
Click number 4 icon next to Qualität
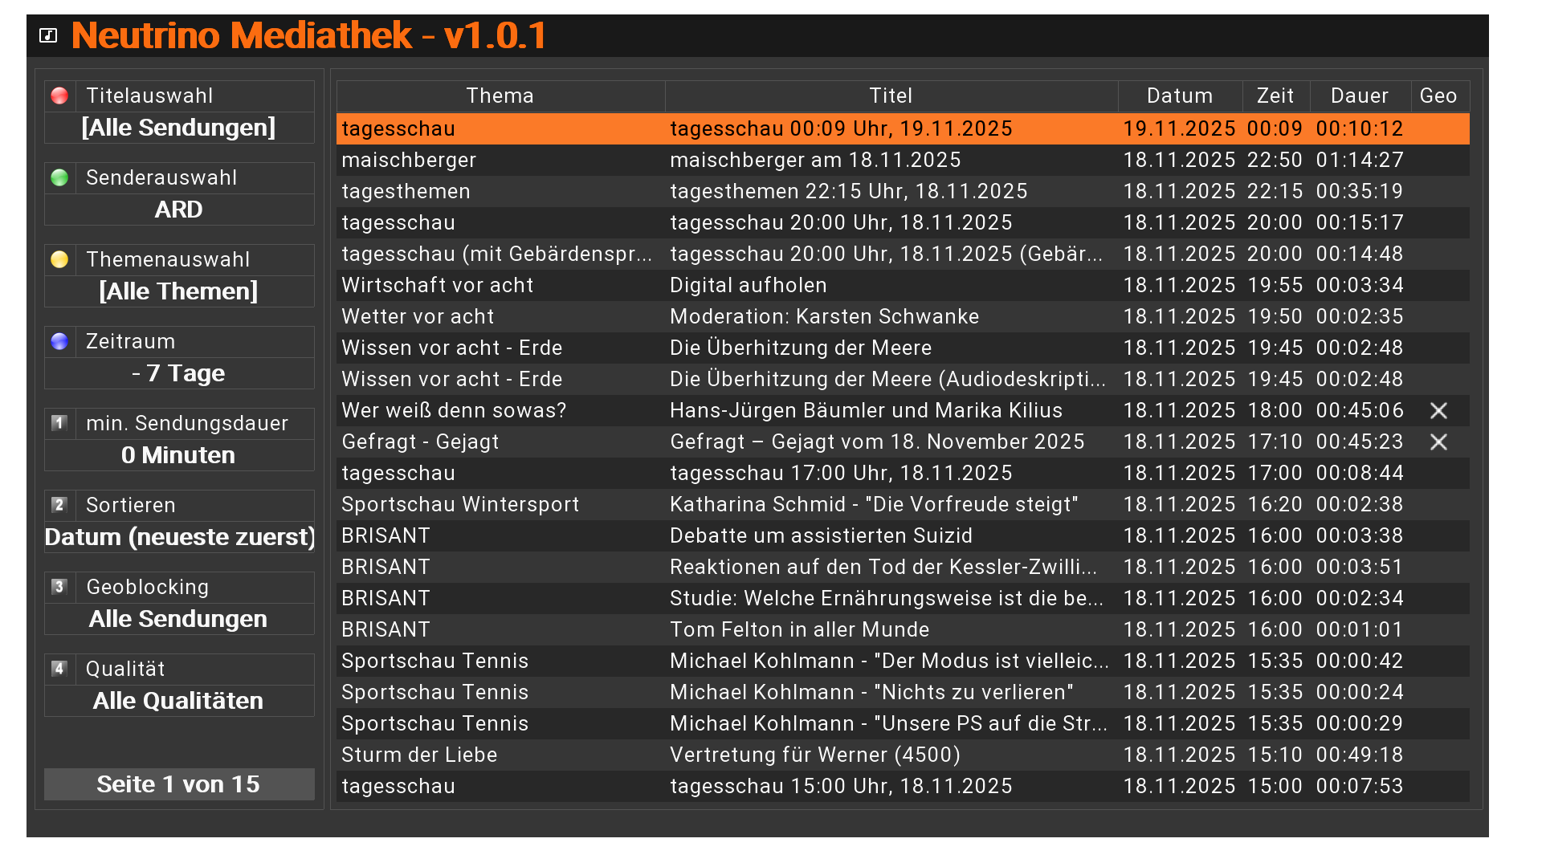coord(59,669)
